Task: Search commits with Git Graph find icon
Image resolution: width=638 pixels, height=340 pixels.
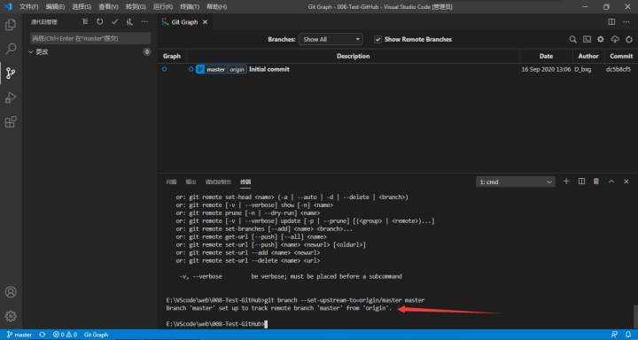Action: click(572, 40)
